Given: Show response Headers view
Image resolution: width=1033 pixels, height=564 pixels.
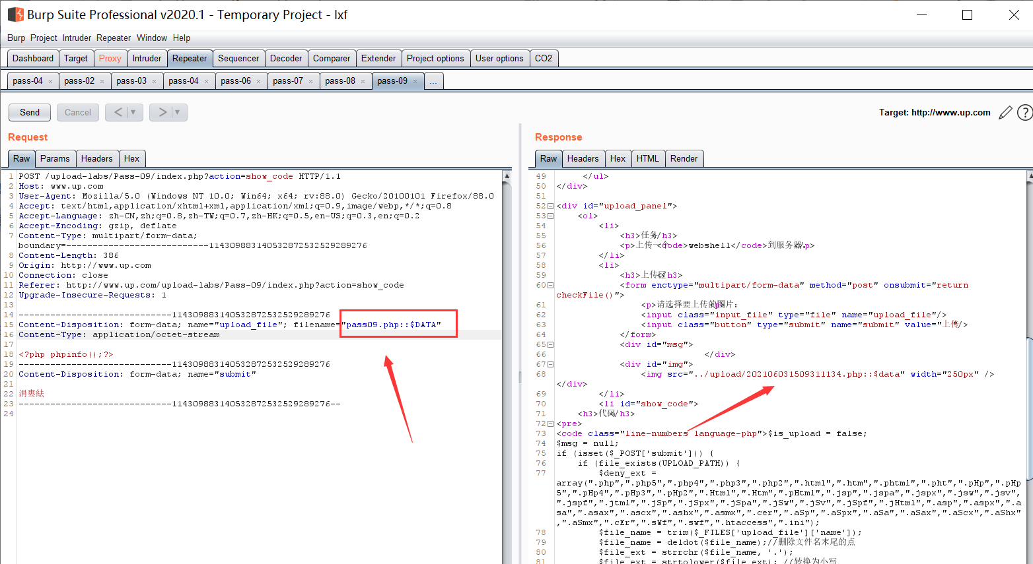Looking at the screenshot, I should pyautogui.click(x=583, y=158).
